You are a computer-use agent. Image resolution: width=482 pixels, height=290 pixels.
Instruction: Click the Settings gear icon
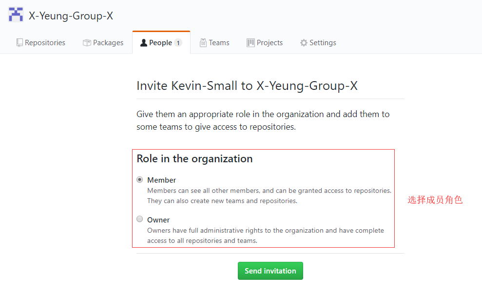pos(304,43)
